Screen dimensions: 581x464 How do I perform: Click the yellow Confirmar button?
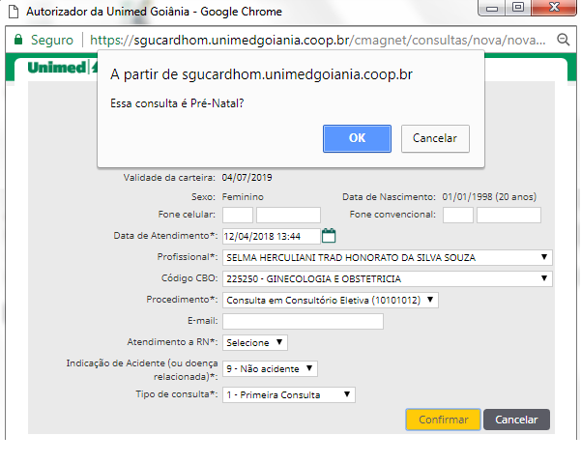point(444,420)
